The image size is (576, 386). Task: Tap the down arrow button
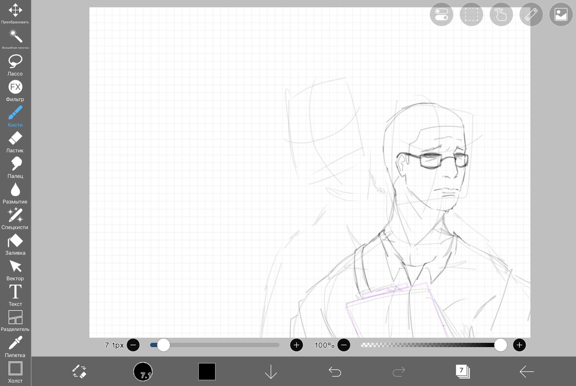pyautogui.click(x=271, y=371)
